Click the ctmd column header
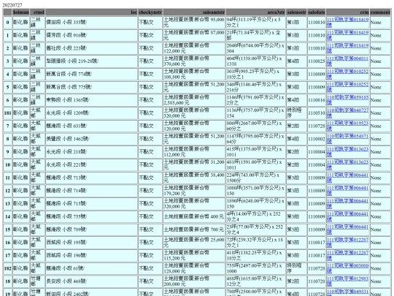Image resolution: width=394 pixels, height=296 pixels. coord(37,12)
